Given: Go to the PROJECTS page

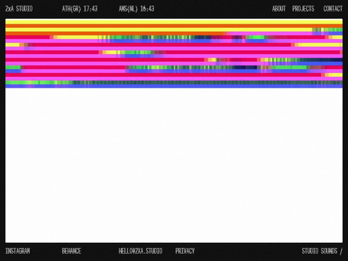Looking at the screenshot, I should [303, 9].
